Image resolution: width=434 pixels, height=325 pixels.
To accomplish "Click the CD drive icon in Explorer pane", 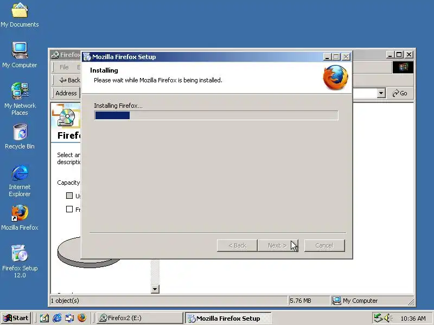I will point(66,116).
